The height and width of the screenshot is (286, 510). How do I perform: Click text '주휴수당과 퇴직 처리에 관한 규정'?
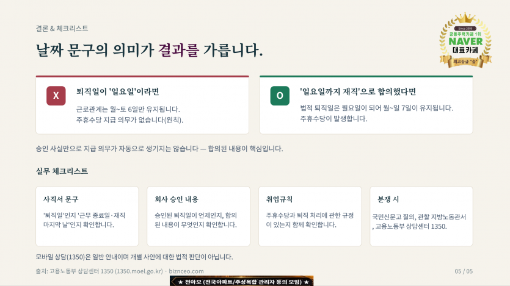(310, 215)
